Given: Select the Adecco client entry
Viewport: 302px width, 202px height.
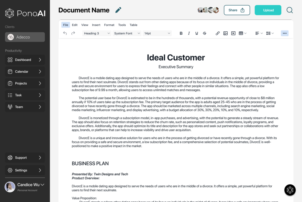Looking at the screenshot, I should 25,37.
